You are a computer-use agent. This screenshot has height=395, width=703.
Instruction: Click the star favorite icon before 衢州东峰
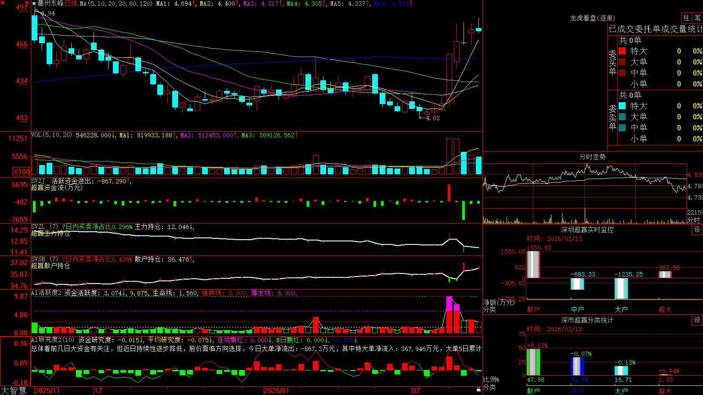[34, 4]
